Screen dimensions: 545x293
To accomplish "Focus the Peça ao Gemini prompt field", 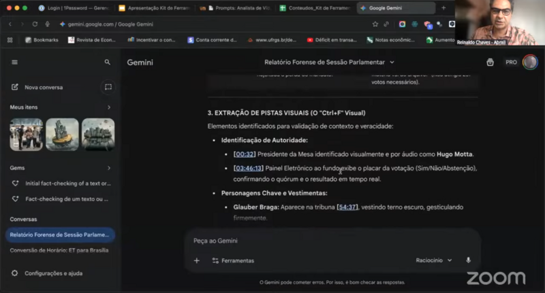I will (x=333, y=241).
